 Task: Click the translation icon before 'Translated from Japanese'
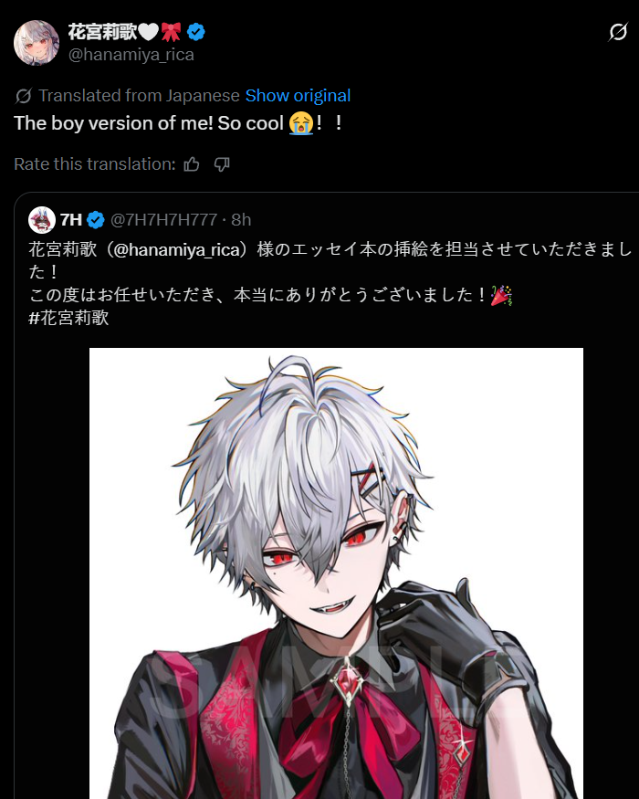(x=24, y=96)
